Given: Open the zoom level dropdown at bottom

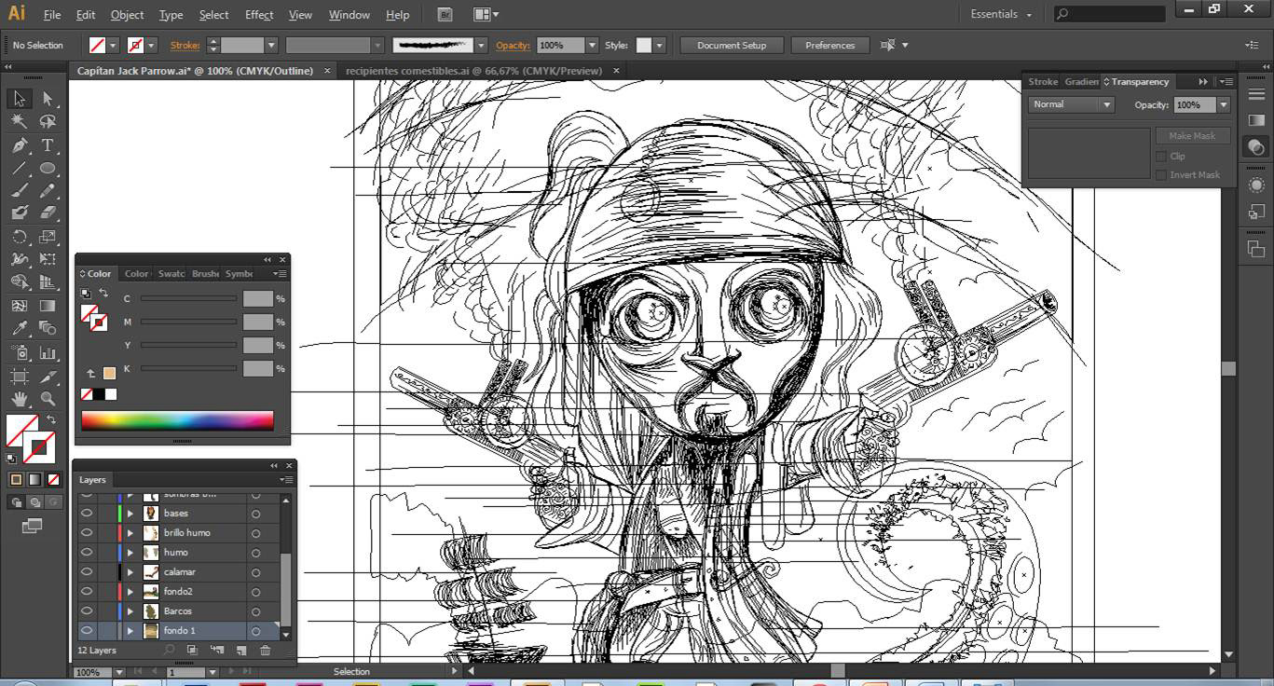Looking at the screenshot, I should click(x=119, y=672).
